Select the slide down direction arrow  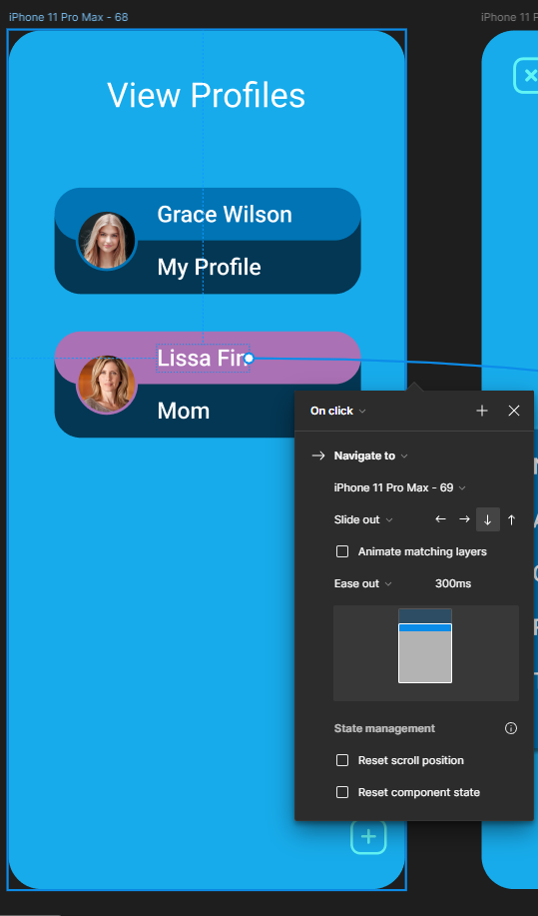click(x=488, y=519)
